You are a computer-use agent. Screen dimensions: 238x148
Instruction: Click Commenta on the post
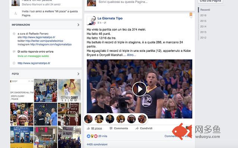tap(121, 128)
